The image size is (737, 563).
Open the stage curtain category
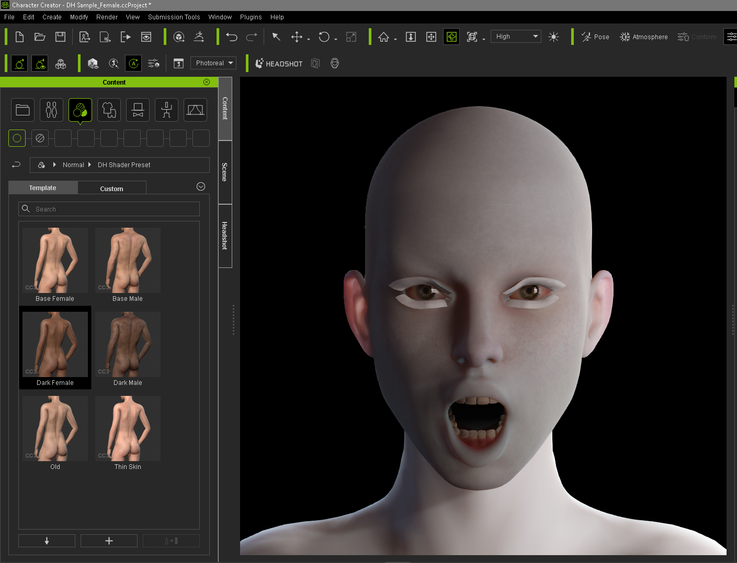point(195,110)
